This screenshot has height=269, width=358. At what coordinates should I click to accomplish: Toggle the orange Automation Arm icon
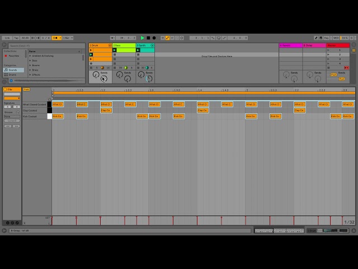click(167, 38)
